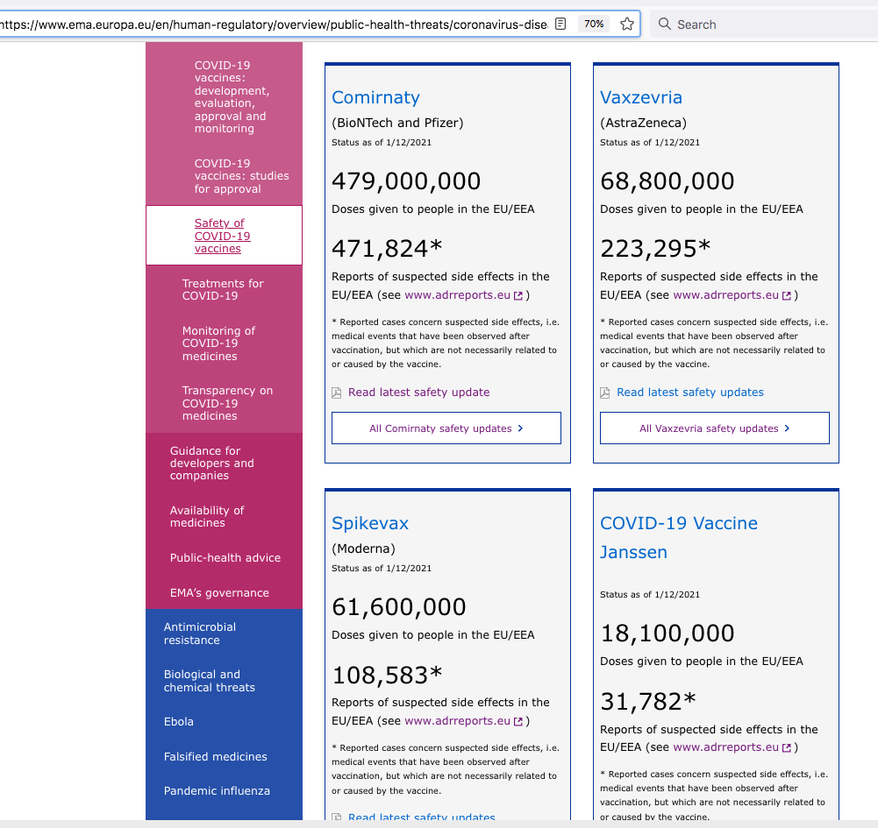Image resolution: width=878 pixels, height=828 pixels.
Task: Open the Vaxzevria heading link
Action: pyautogui.click(x=641, y=97)
